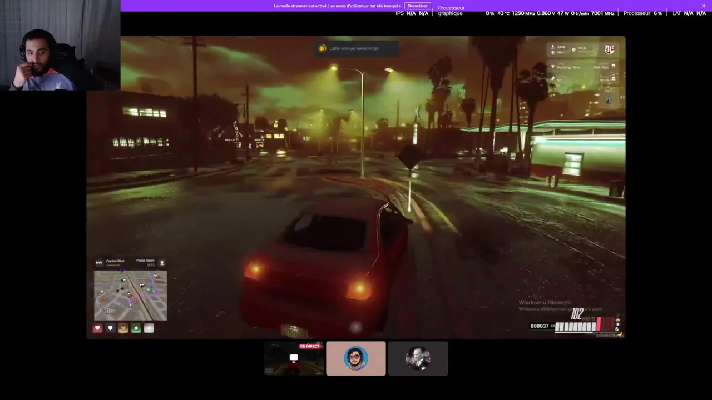This screenshot has height=400, width=712.
Task: Click the white status icon after the green one
Action: point(149,328)
